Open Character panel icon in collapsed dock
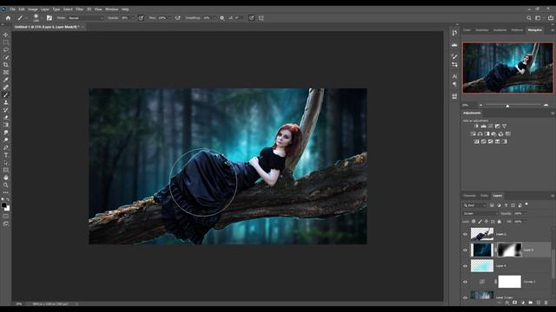Viewport: 556px width, 312px height. 454,76
